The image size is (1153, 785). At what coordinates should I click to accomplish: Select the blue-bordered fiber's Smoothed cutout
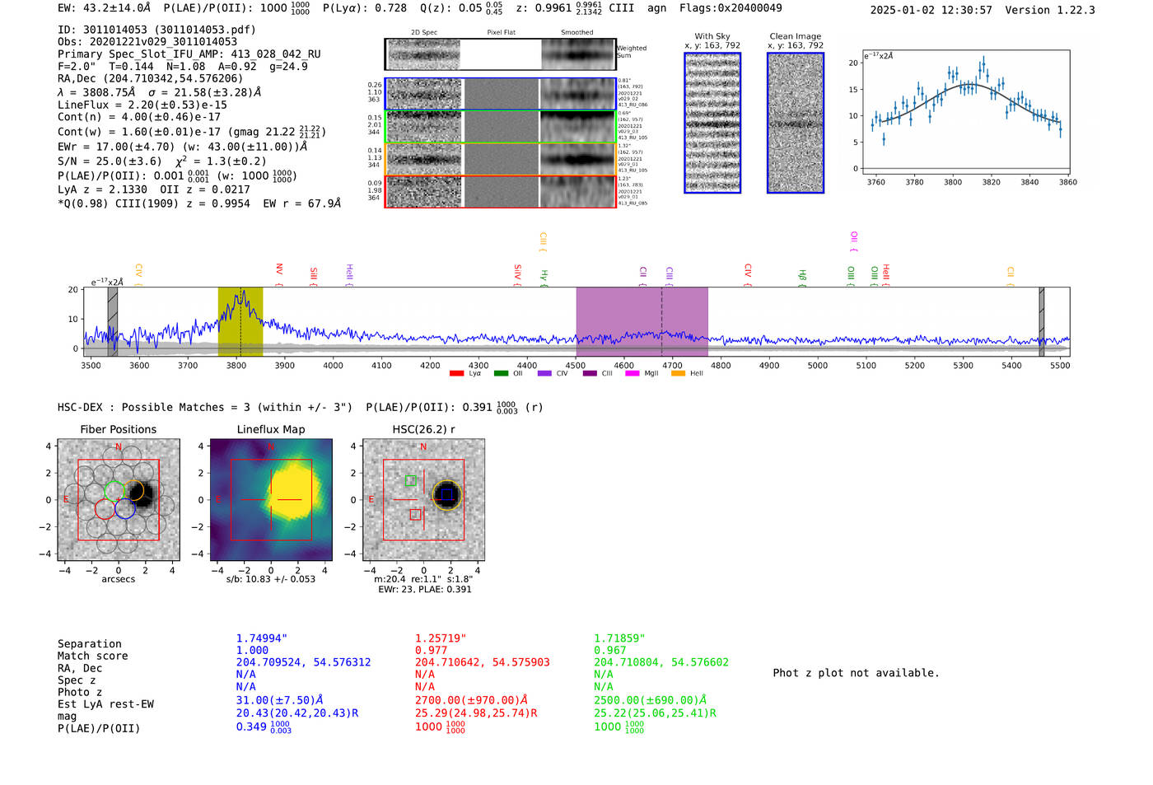(578, 94)
